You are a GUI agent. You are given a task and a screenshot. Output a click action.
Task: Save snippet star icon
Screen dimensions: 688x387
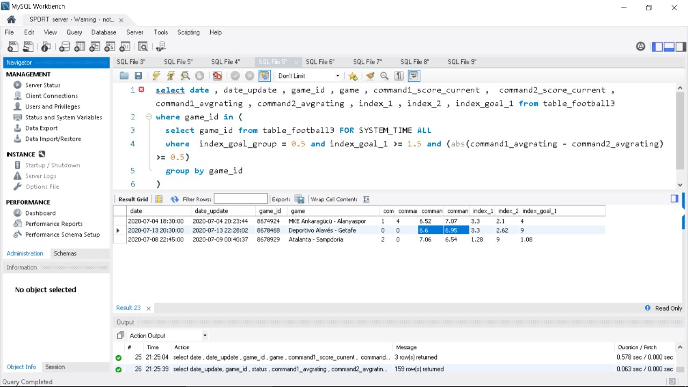click(353, 76)
